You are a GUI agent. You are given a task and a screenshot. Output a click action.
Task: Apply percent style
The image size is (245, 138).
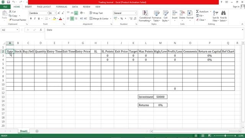122,19
